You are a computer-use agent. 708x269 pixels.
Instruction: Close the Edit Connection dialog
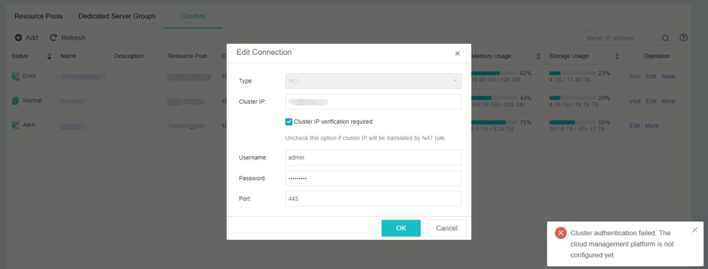[x=457, y=53]
